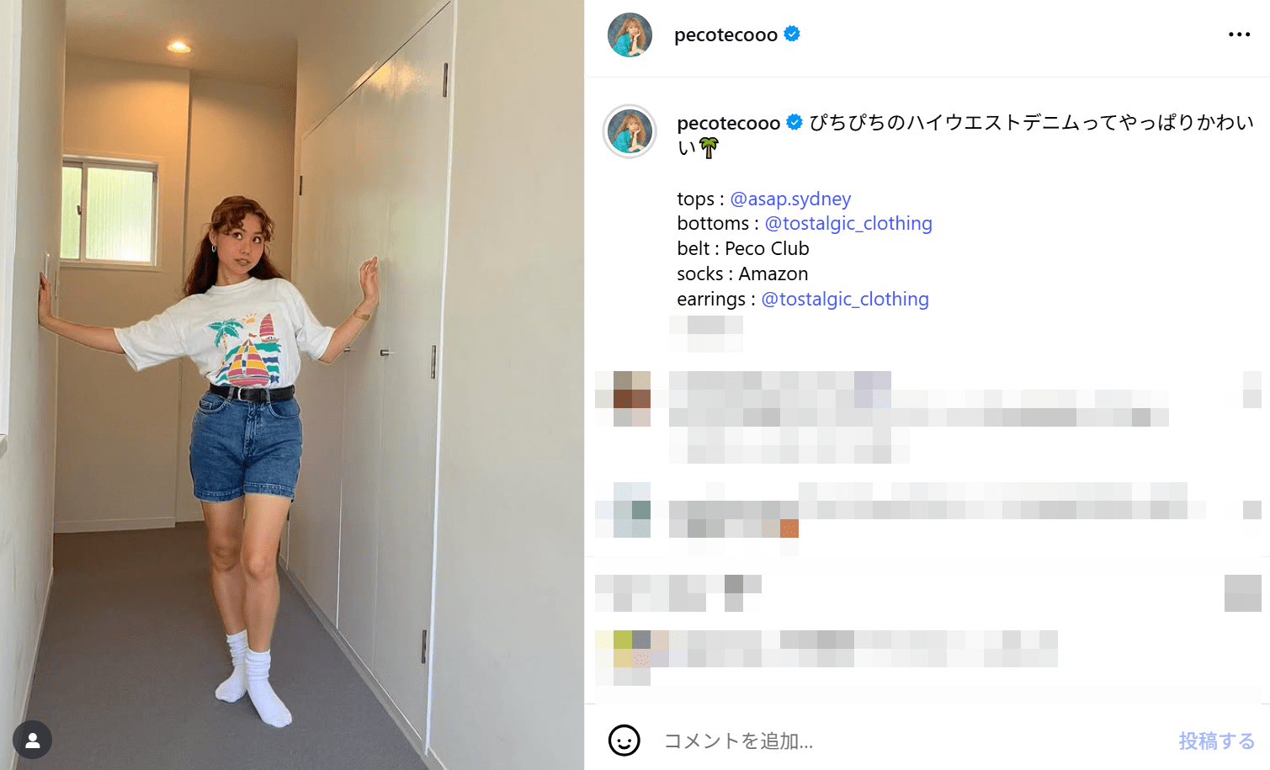Click the blurred button right of the action row
Image resolution: width=1270 pixels, height=770 pixels.
(x=1243, y=593)
